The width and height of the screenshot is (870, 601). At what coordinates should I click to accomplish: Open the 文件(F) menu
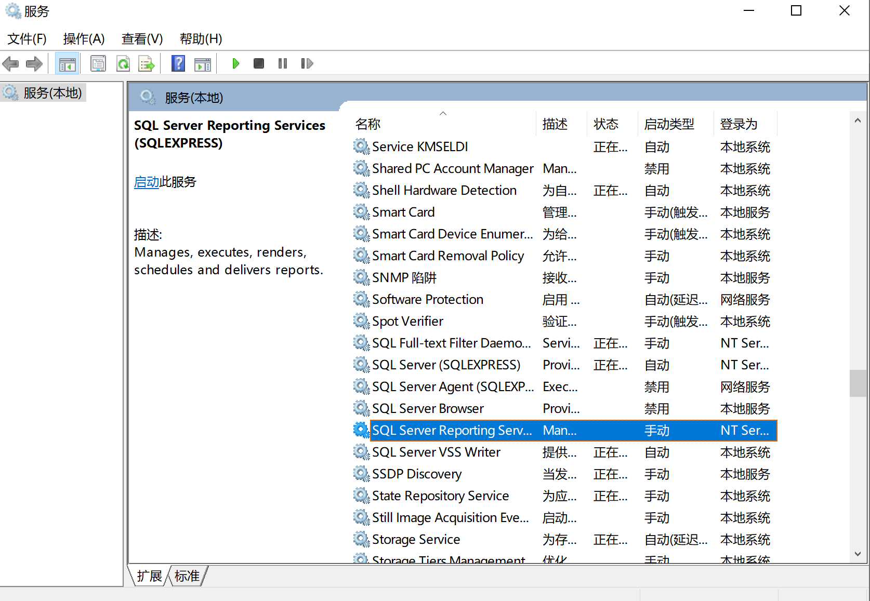[27, 39]
